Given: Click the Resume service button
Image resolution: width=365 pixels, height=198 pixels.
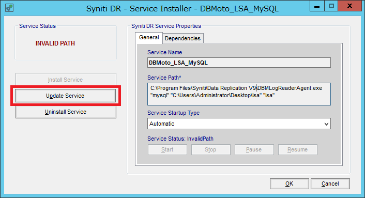Looking at the screenshot, I should point(297,149).
